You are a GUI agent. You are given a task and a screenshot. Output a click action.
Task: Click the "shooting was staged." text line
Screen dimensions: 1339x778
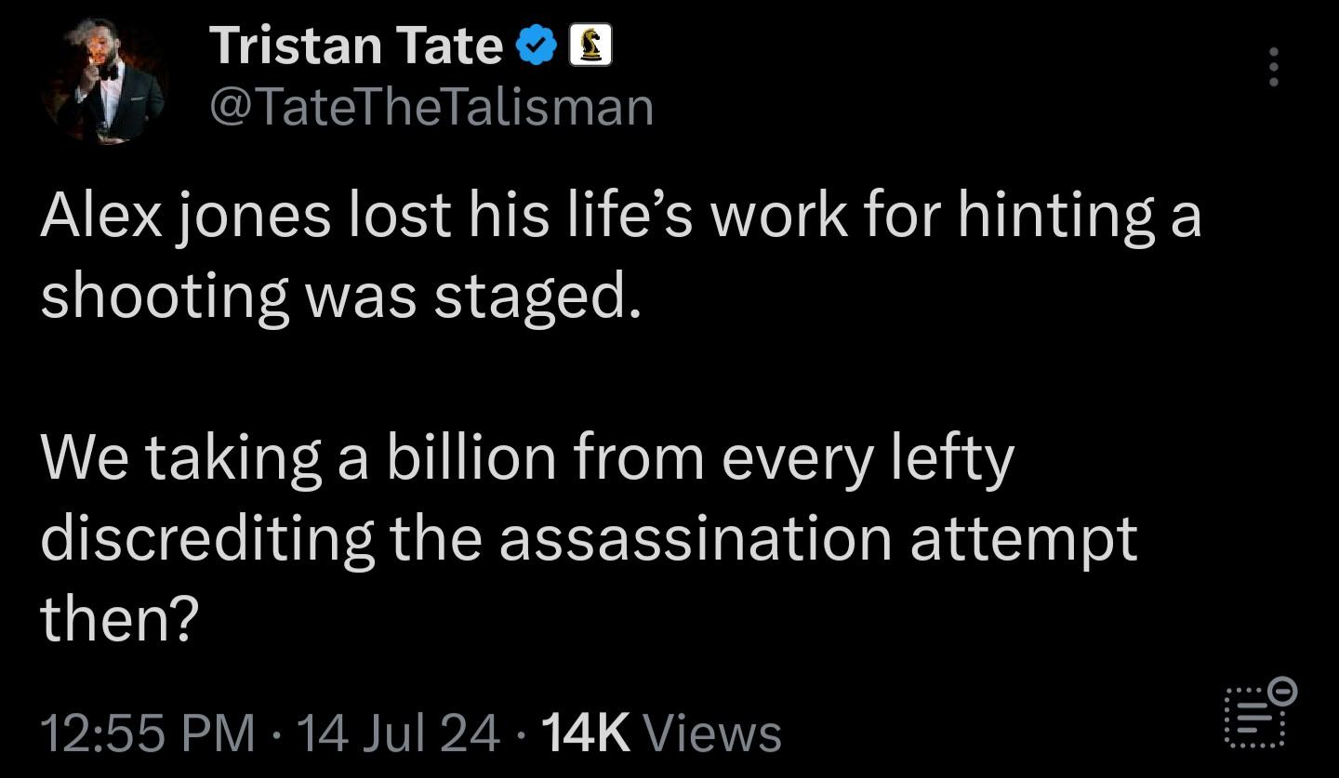coord(340,297)
